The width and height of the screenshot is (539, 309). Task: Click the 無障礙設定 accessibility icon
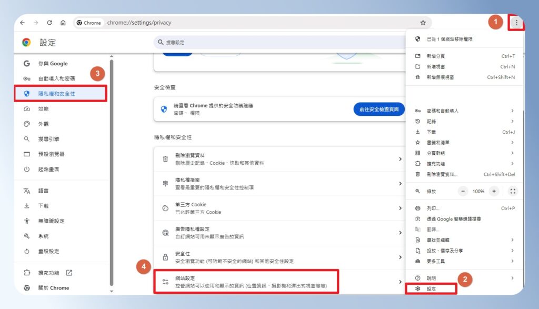[x=27, y=221]
